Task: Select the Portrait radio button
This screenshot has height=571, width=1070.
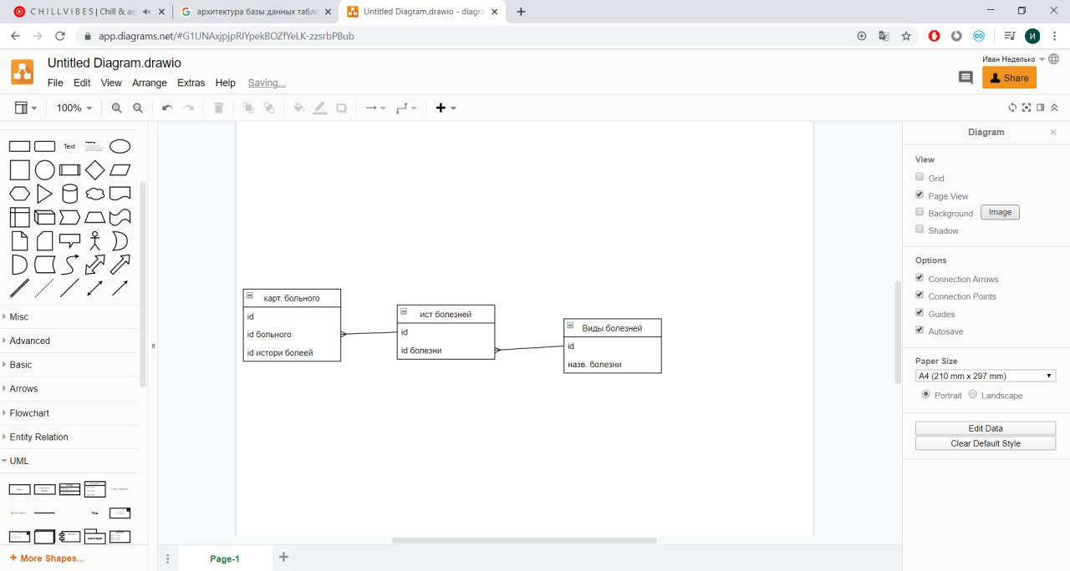Action: click(x=926, y=394)
